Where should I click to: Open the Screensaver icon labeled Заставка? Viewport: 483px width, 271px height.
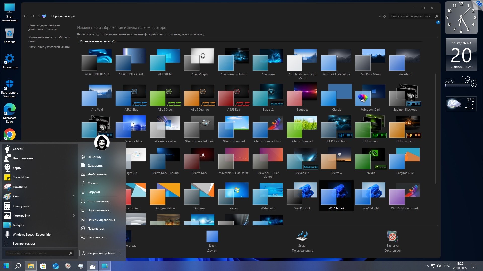click(x=392, y=236)
